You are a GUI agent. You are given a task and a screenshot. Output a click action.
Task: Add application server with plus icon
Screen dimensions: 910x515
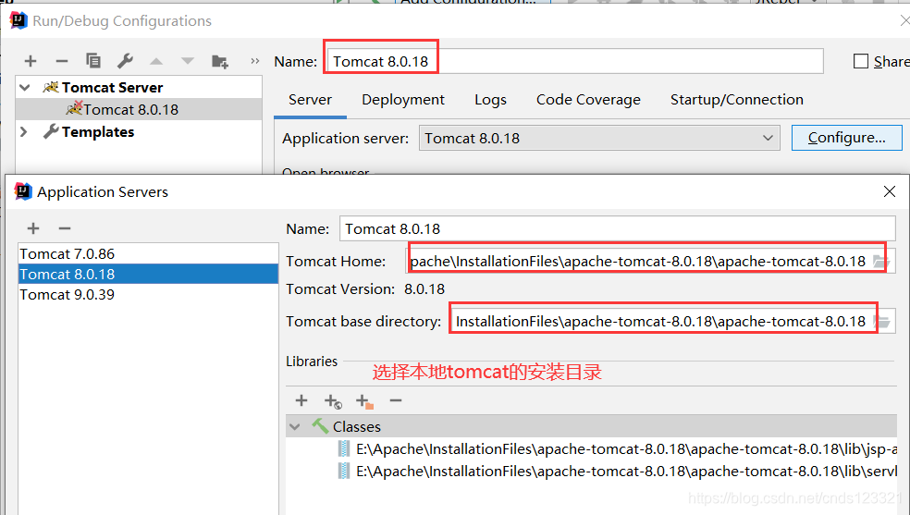33,228
